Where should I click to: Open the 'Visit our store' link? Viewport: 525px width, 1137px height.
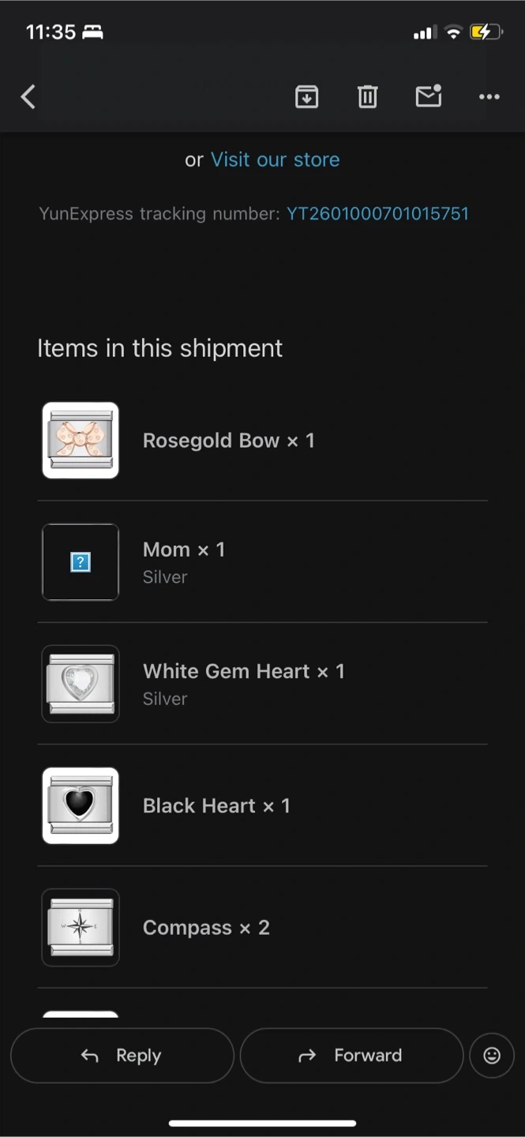pos(275,159)
